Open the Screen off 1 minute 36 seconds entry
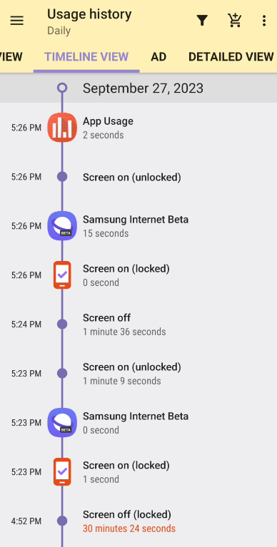 tap(138, 324)
